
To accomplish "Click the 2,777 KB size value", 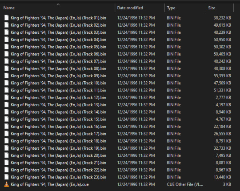I will (223, 97).
